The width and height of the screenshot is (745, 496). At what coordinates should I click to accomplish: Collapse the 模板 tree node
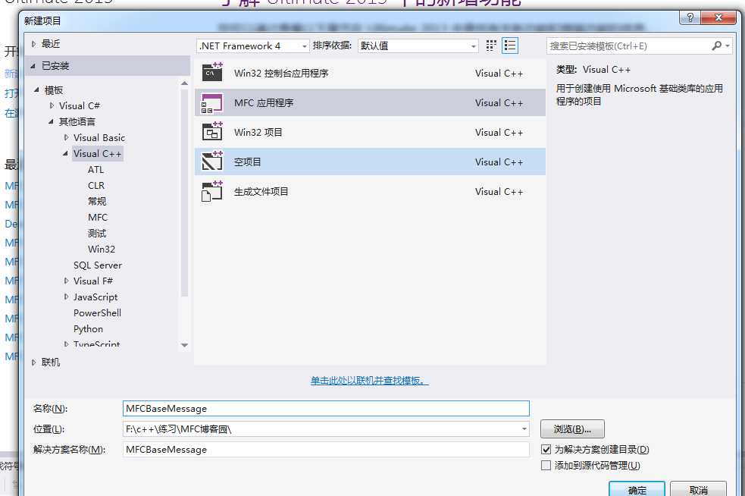click(x=36, y=90)
